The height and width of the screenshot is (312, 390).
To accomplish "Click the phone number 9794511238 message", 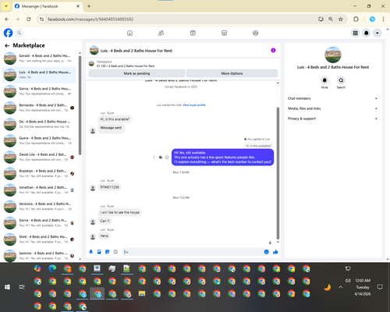I will pyautogui.click(x=109, y=187).
